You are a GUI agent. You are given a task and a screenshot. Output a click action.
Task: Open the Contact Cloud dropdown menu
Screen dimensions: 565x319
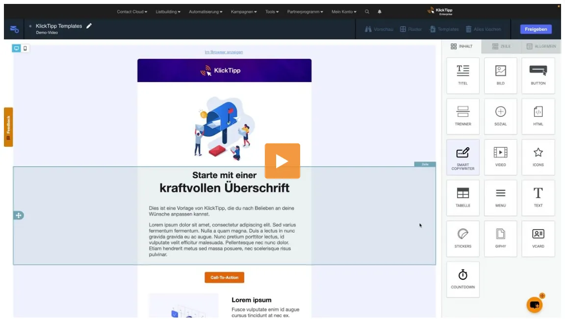[132, 12]
